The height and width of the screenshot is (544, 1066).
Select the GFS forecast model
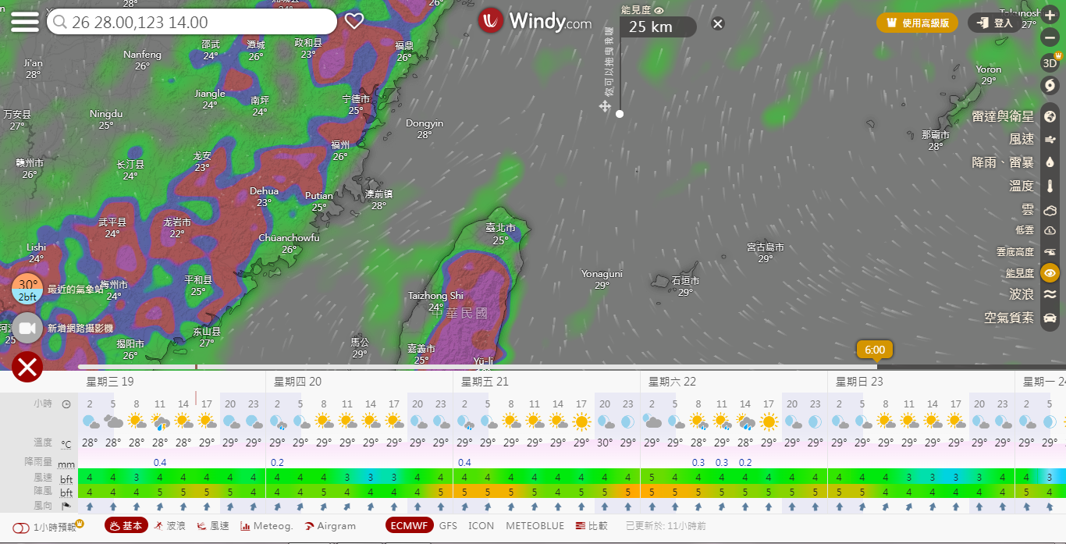(448, 526)
